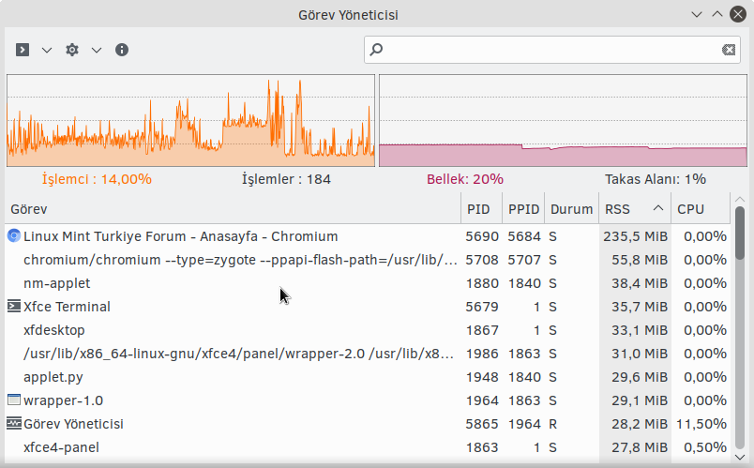
Task: Focus the process search field
Action: [x=551, y=50]
